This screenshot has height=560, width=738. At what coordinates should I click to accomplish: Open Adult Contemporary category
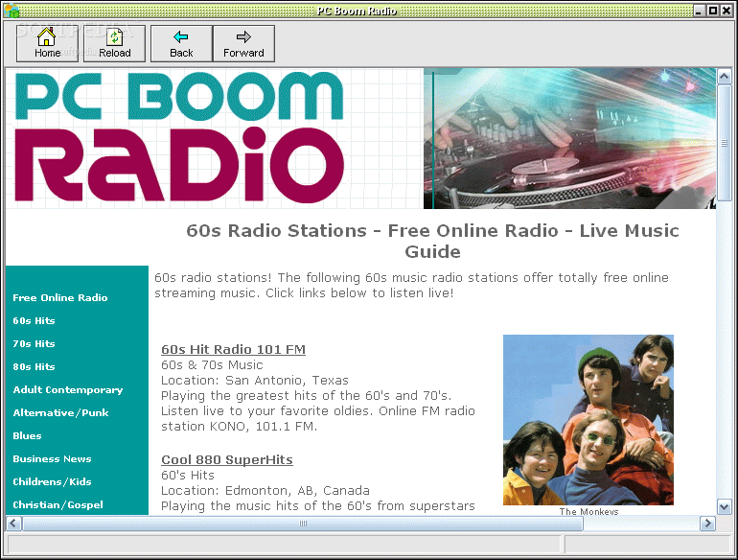point(68,390)
